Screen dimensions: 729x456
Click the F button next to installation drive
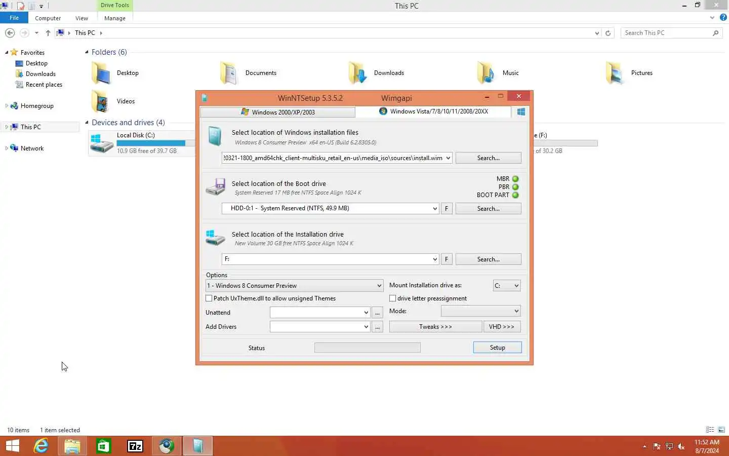click(447, 259)
